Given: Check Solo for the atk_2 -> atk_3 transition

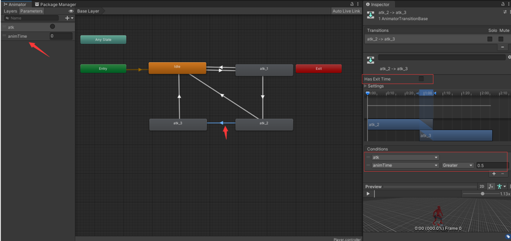Looking at the screenshot, I should coord(490,39).
